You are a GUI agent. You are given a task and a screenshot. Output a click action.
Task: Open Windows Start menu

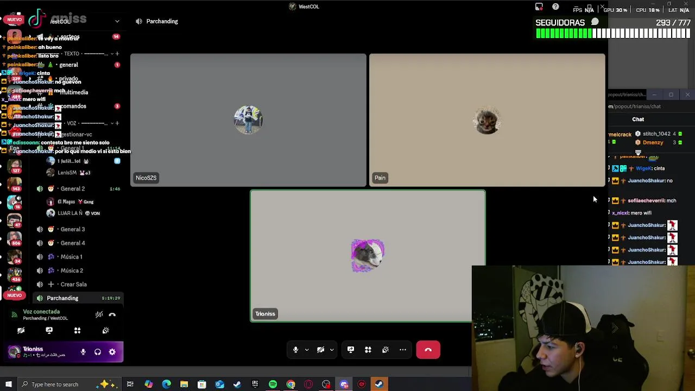[x=8, y=384]
